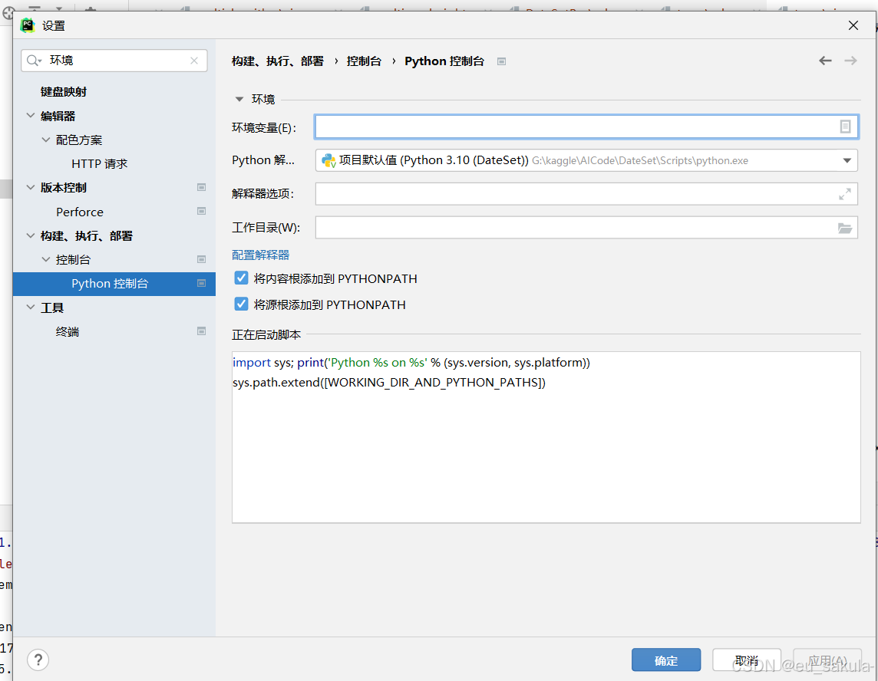Screen dimensions: 878x681
Task: Collapse the 配色方案 tree node
Action: pos(46,140)
